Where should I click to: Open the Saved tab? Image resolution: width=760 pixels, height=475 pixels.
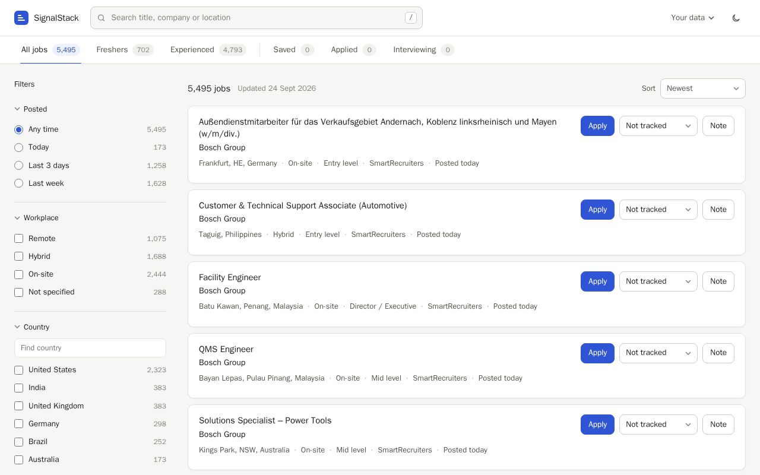(x=293, y=50)
